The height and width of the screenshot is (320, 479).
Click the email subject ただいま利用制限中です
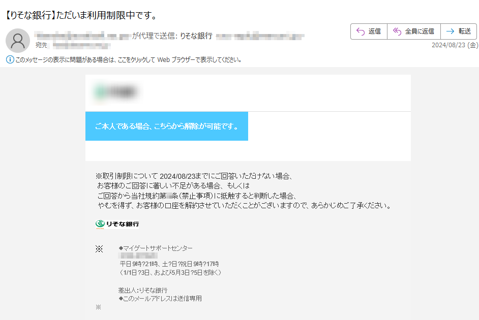81,15
